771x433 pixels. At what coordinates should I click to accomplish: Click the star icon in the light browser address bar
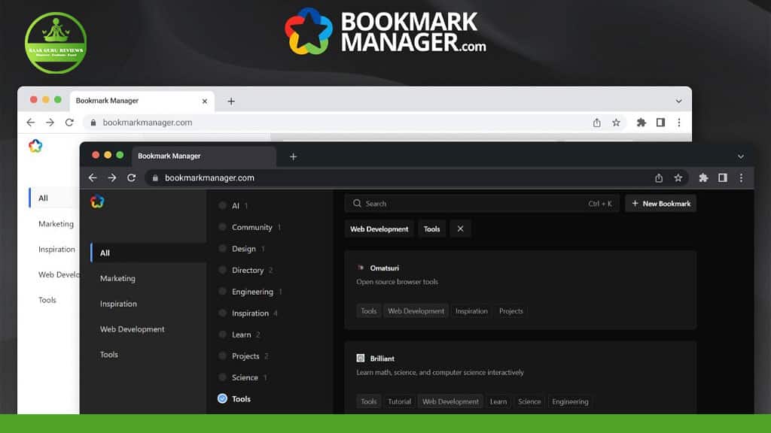click(x=616, y=123)
